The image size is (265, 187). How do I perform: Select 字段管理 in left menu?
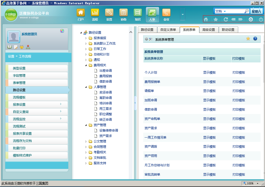point(37,76)
